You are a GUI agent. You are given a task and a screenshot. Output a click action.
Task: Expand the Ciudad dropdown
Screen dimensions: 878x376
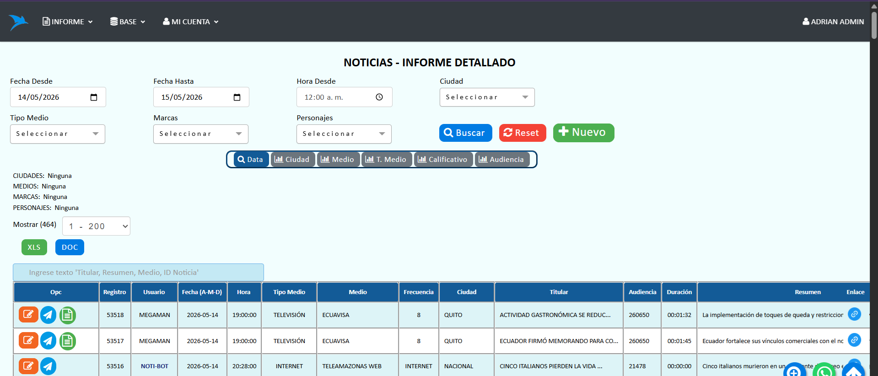[x=487, y=97]
